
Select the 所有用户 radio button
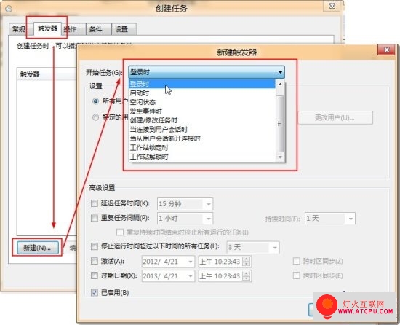[95, 101]
